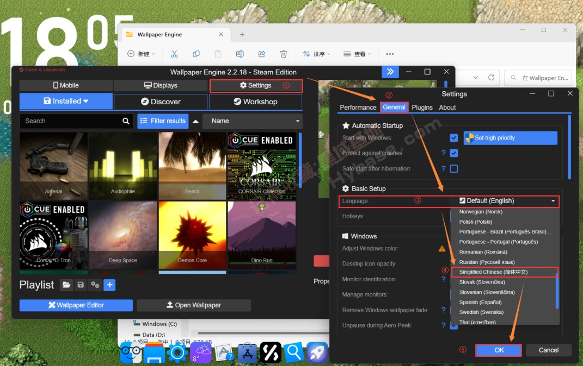Click OK in the Settings dialog

[x=499, y=350]
